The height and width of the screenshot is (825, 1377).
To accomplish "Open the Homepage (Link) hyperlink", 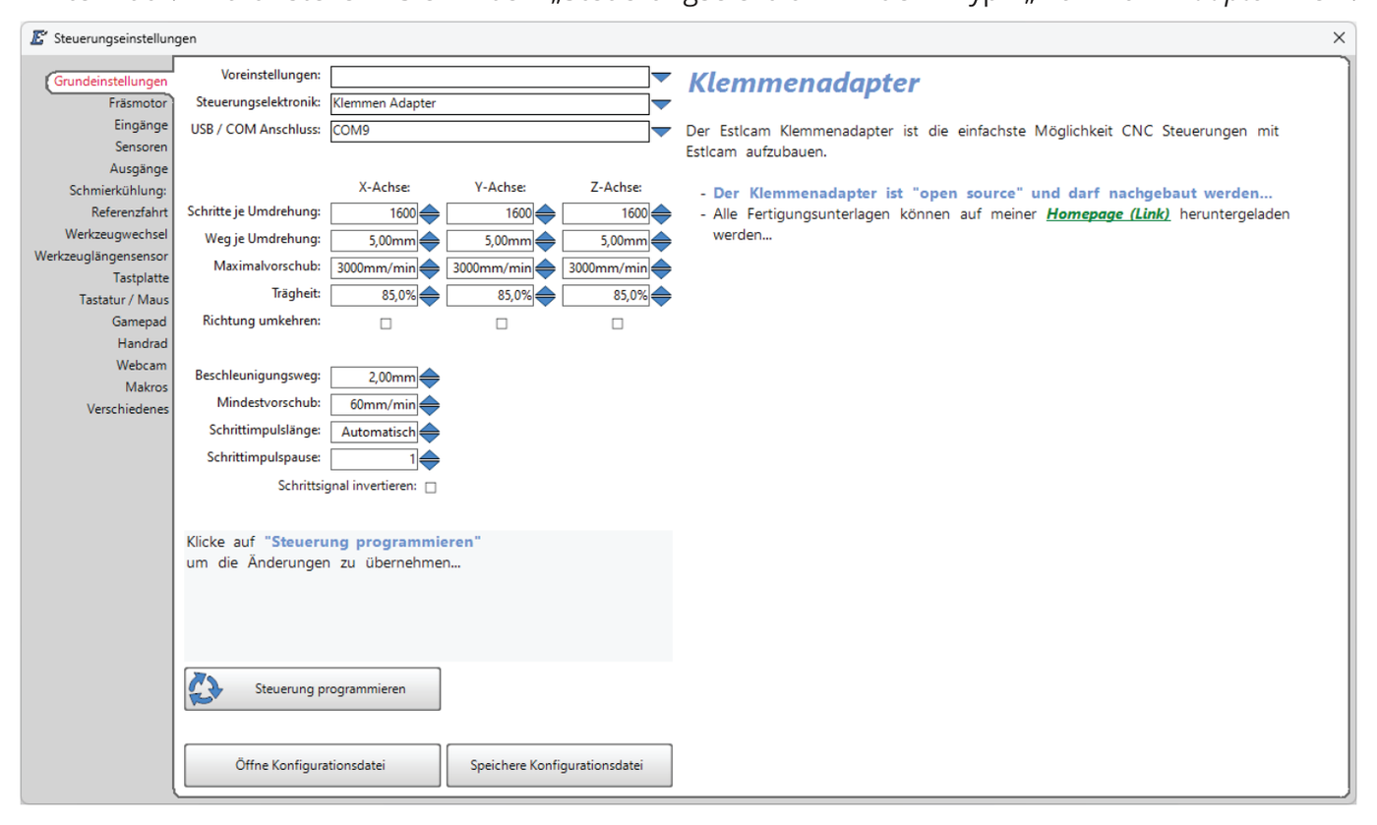I will (1108, 214).
